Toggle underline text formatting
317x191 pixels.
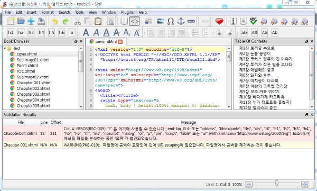106,32
